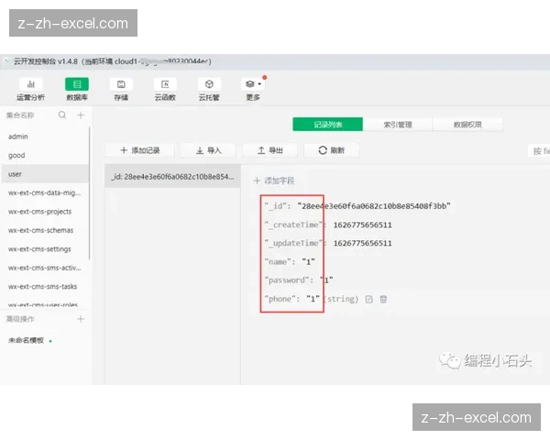This screenshot has height=440, width=550.
Task: Click 导入 import button
Action: (x=208, y=150)
